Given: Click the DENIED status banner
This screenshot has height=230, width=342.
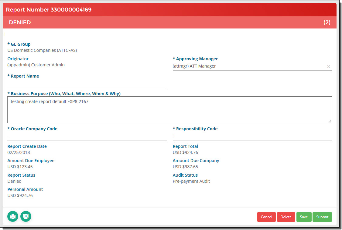Looking at the screenshot, I should (x=169, y=22).
